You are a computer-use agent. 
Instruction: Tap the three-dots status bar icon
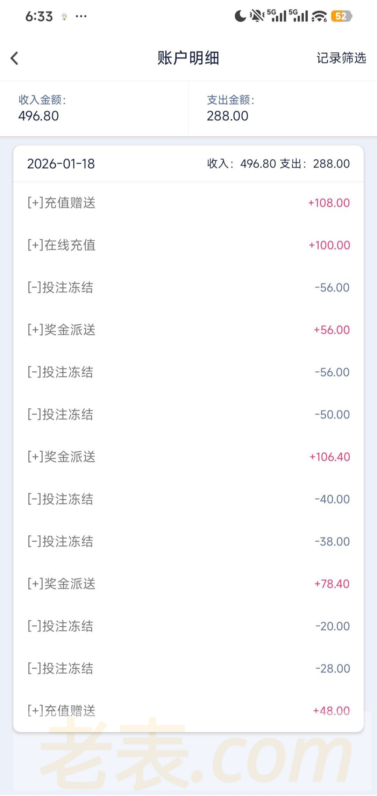(81, 16)
